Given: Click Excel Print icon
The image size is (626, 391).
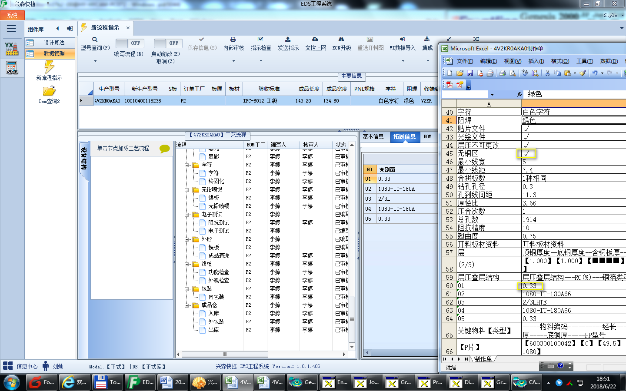Looking at the screenshot, I should click(502, 73).
